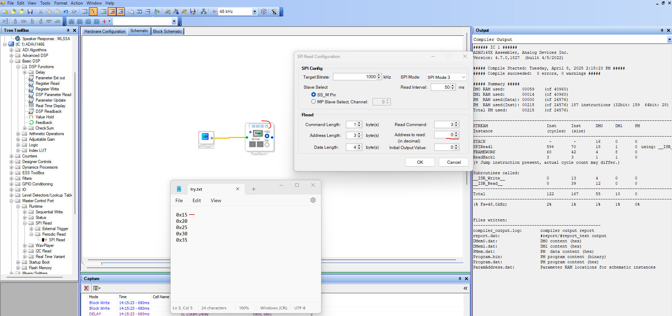The width and height of the screenshot is (672, 316).
Task: Select the MP Slave Select Channel radio button
Action: point(313,102)
